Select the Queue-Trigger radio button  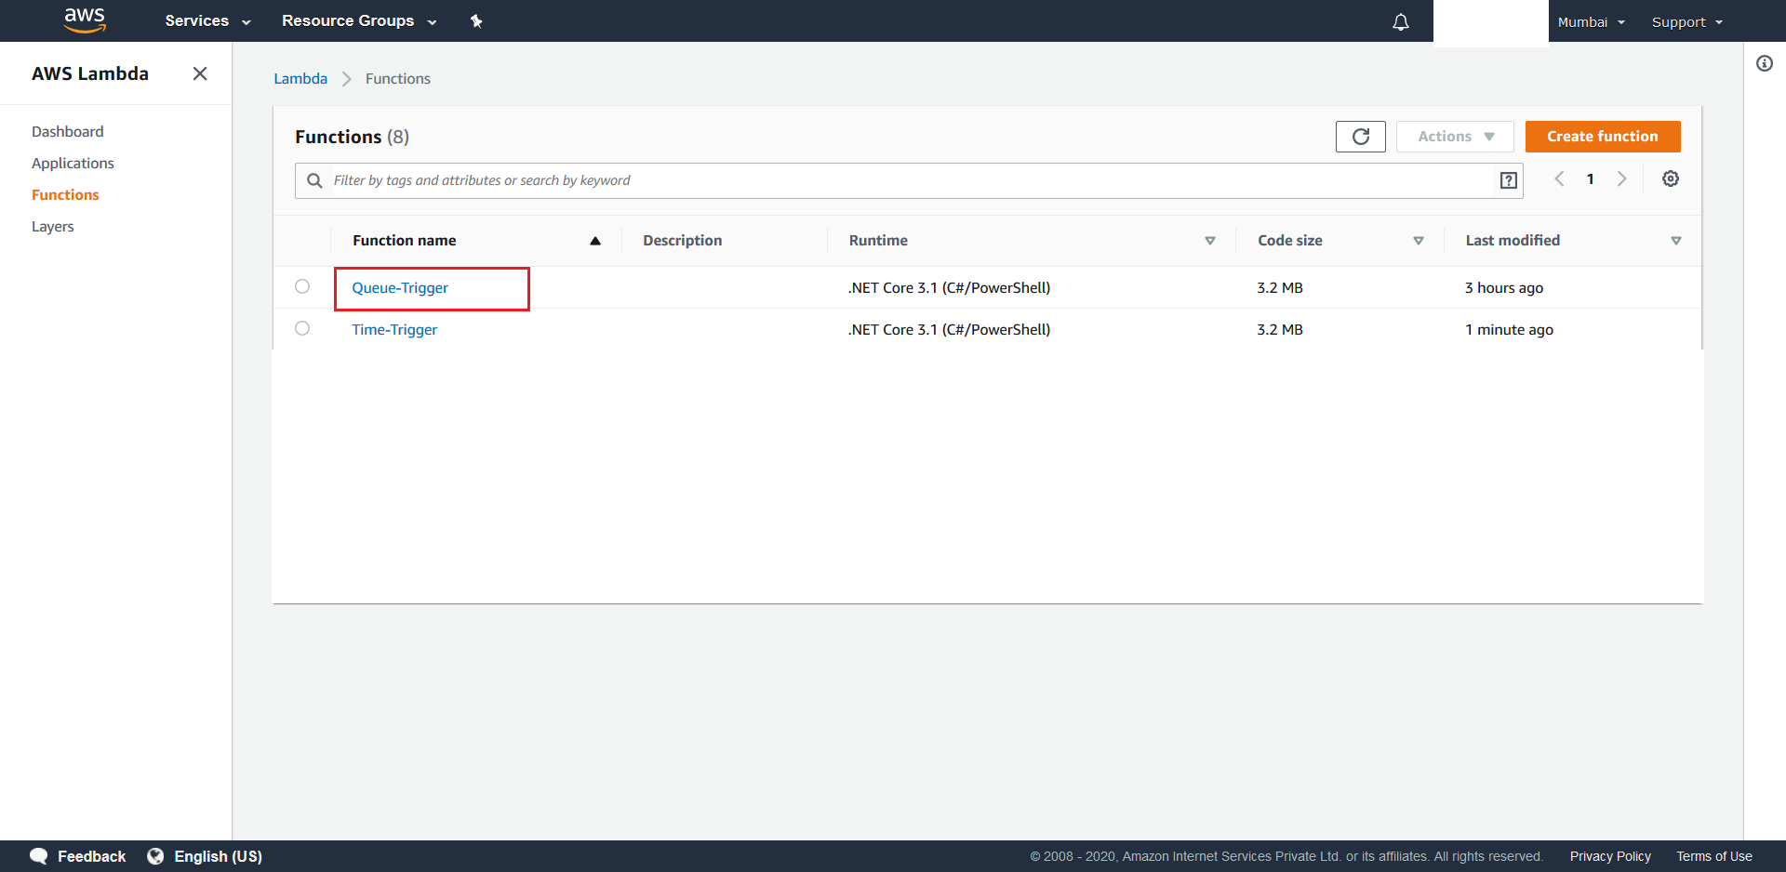(302, 286)
